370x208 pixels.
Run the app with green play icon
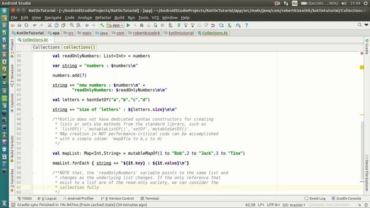pyautogui.click(x=128, y=25)
